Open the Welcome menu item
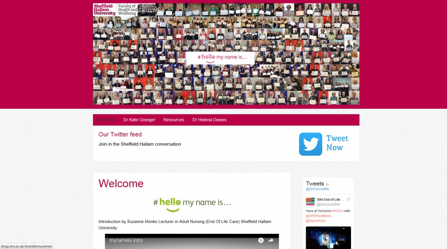The height and width of the screenshot is (249, 447). (x=106, y=120)
